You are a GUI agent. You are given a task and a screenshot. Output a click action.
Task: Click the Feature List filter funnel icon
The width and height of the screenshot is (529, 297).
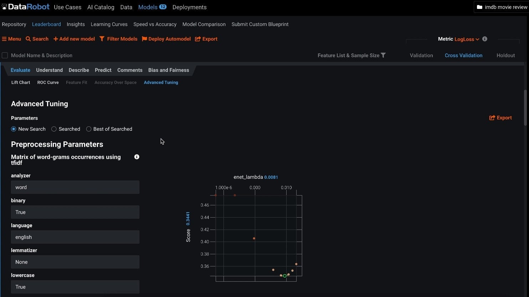click(383, 55)
